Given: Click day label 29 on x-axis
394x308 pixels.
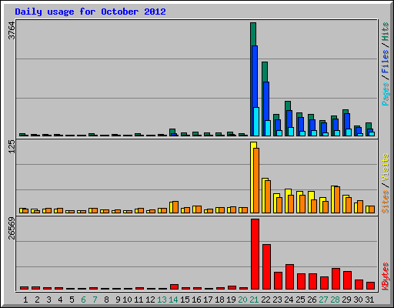Looking at the screenshot, I should tap(346, 300).
